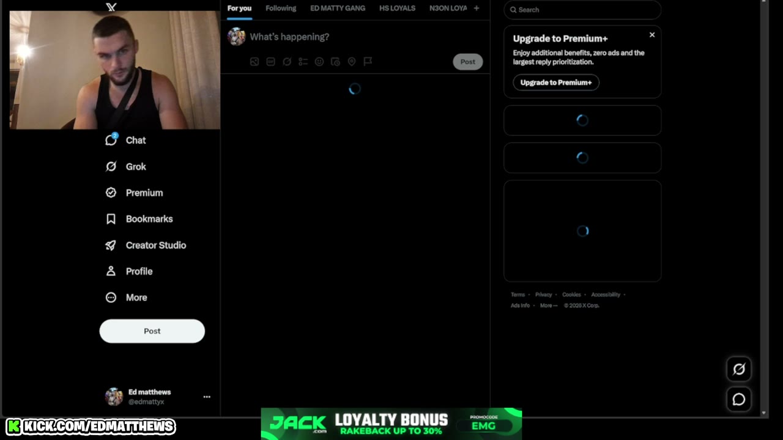
Task: Open Creator Studio in the sidebar
Action: [146, 245]
